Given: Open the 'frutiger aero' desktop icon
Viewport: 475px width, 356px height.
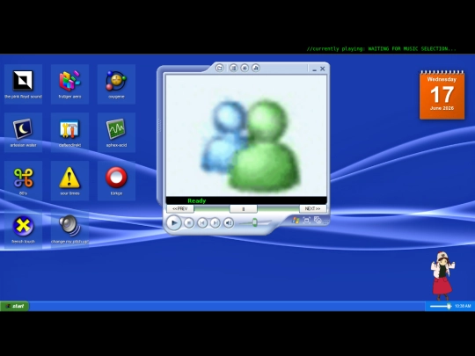Looking at the screenshot, I should click(69, 84).
